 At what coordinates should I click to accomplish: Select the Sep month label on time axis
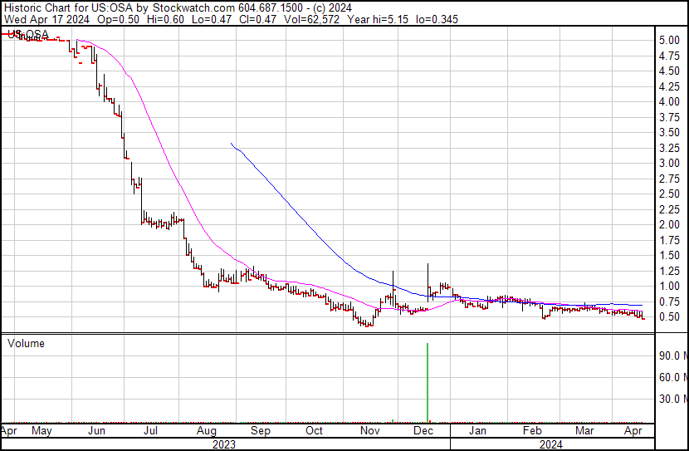pos(260,431)
